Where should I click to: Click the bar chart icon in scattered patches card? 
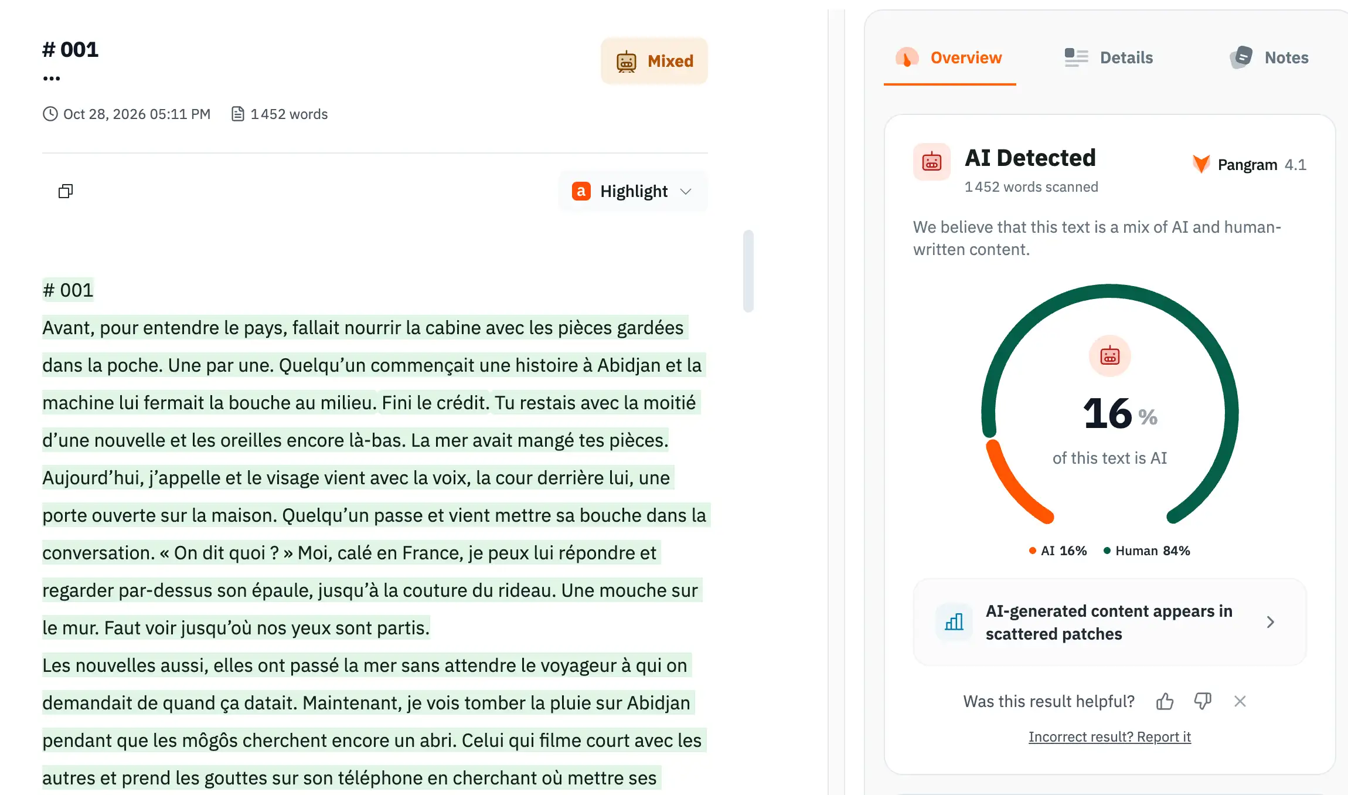954,622
